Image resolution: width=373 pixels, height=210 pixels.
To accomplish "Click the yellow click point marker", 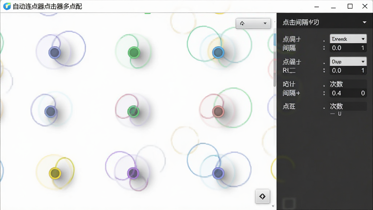I will [55, 173].
